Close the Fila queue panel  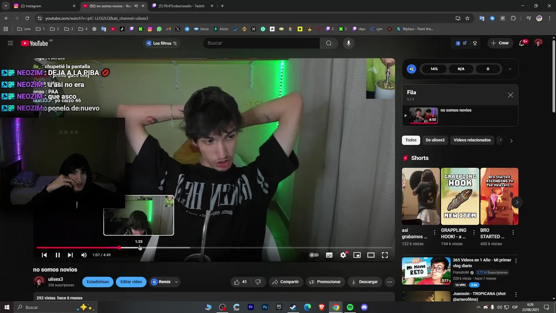click(x=510, y=95)
